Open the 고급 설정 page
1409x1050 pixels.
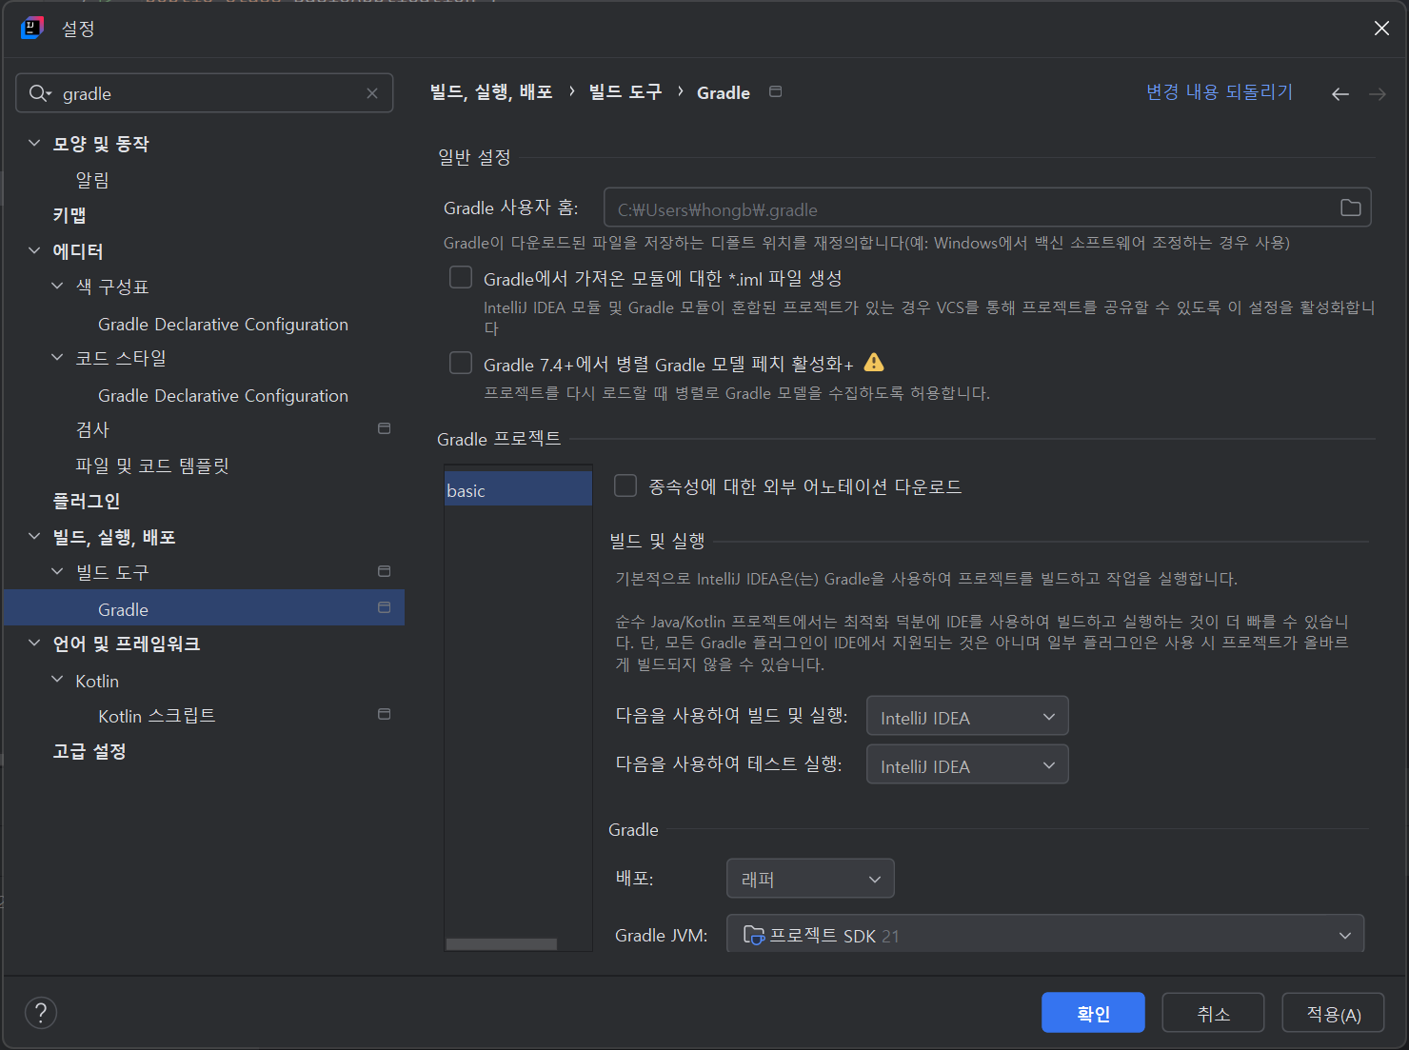click(x=89, y=751)
